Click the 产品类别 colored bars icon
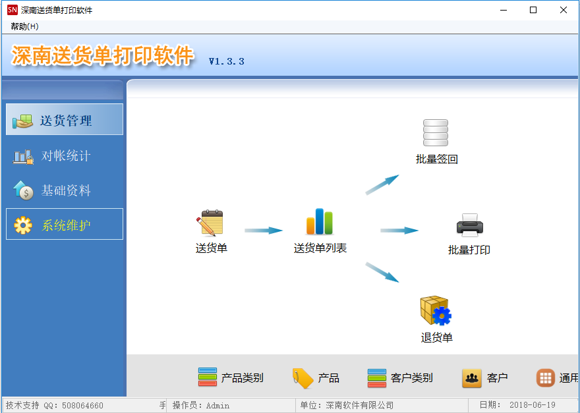 click(208, 377)
